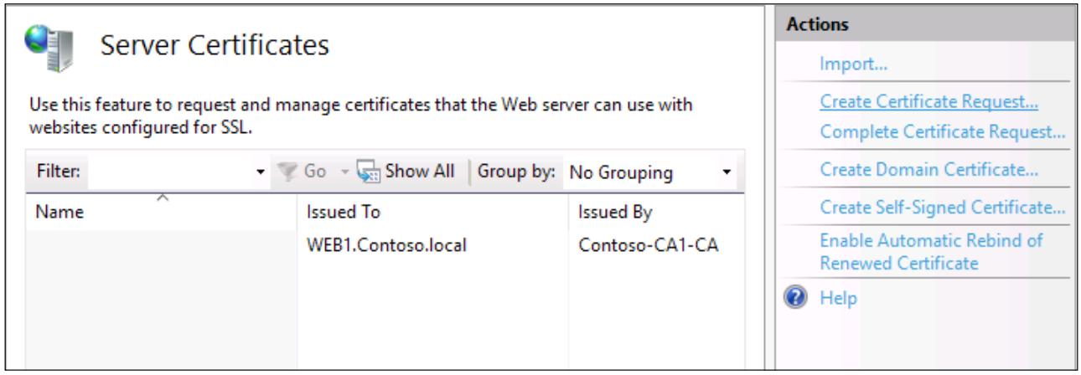Viewport: 1081px width, 375px height.
Task: Click Complete Certificate Request link
Action: 941,132
